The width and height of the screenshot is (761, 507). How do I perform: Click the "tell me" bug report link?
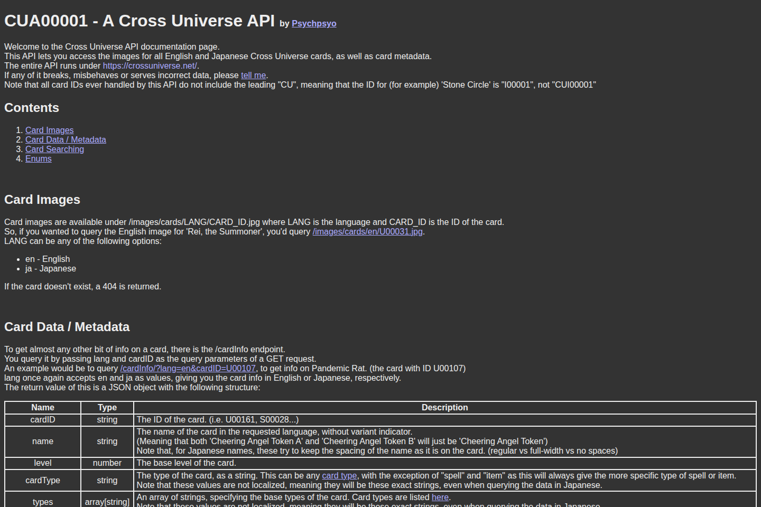coord(253,75)
